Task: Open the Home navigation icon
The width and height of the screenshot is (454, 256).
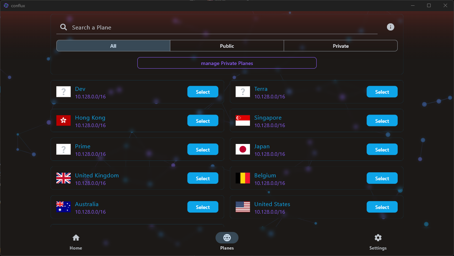Action: [76, 238]
